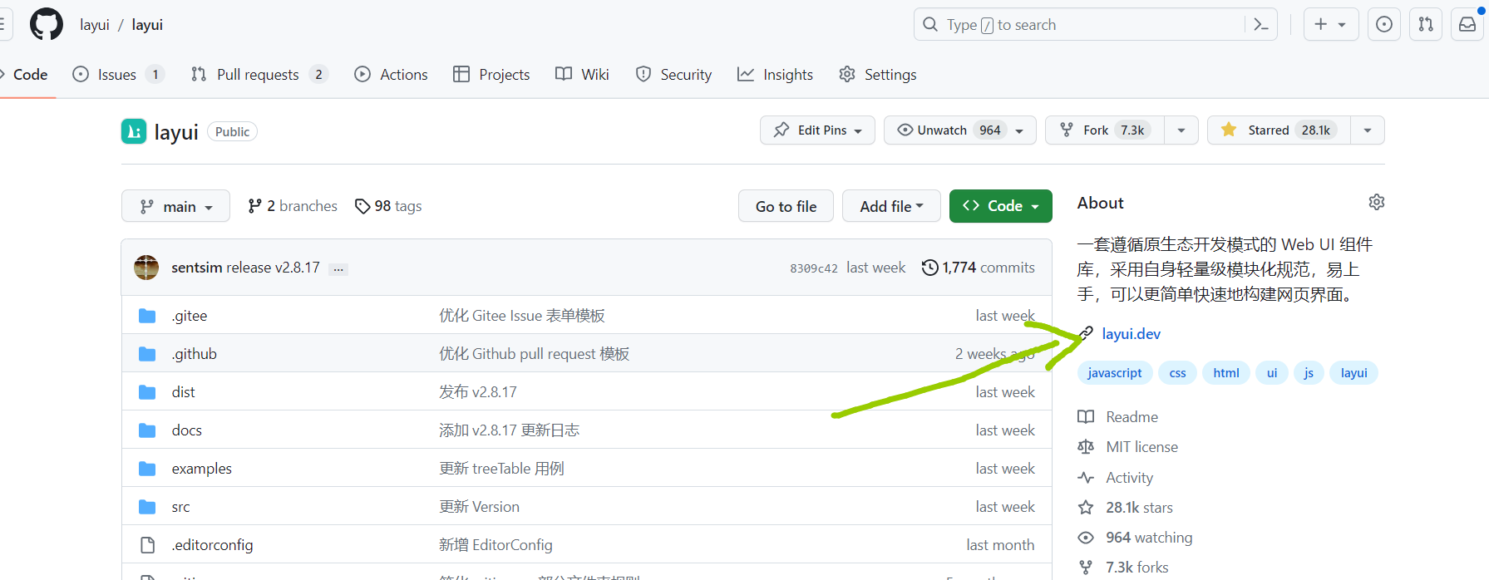Open the create new plus menu
Screen dimensions: 1489x580
(x=1330, y=25)
